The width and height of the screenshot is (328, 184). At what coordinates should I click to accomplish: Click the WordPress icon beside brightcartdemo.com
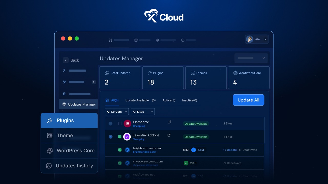(x=127, y=150)
